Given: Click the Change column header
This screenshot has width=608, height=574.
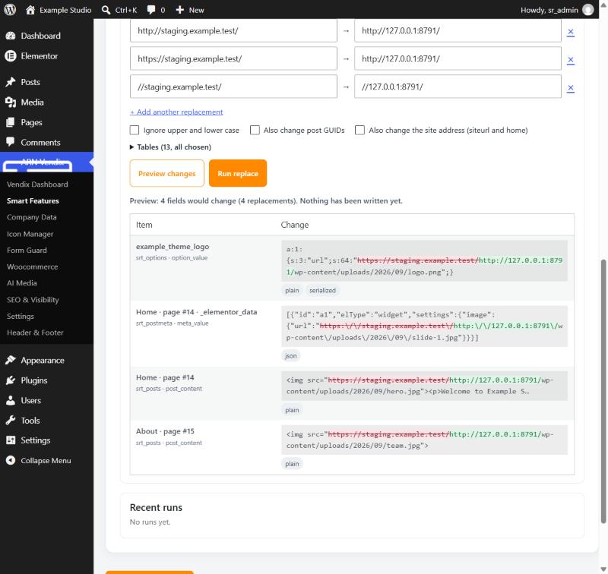Looking at the screenshot, I should click(x=295, y=225).
